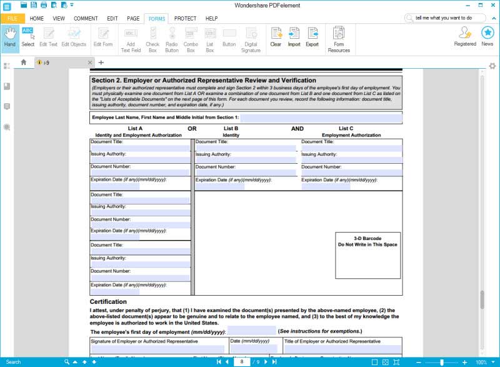Go to the home tab icon
Image resolution: width=500 pixels, height=367 pixels.
tap(24, 62)
